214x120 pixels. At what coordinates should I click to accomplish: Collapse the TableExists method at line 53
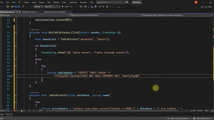[x=16, y=95]
